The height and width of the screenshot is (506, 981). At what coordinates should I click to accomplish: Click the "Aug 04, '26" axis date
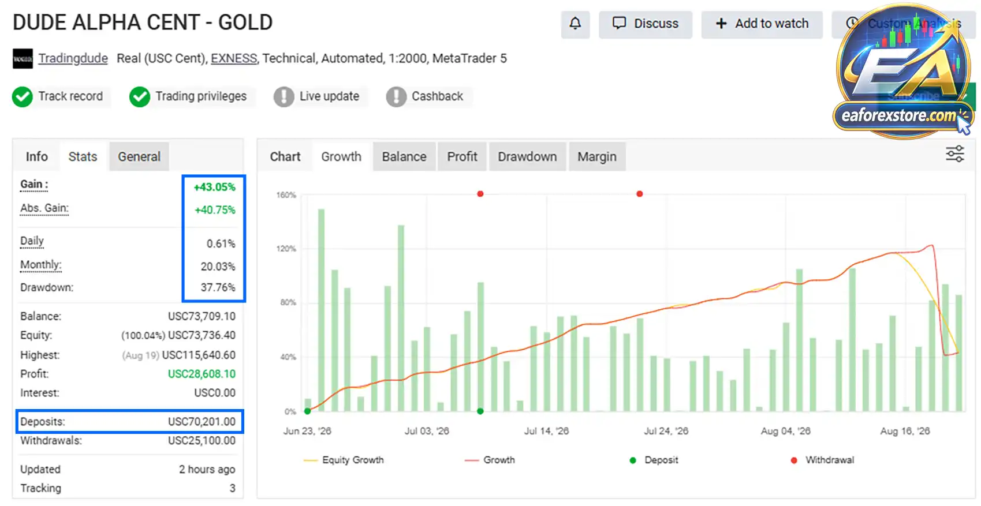tap(786, 431)
